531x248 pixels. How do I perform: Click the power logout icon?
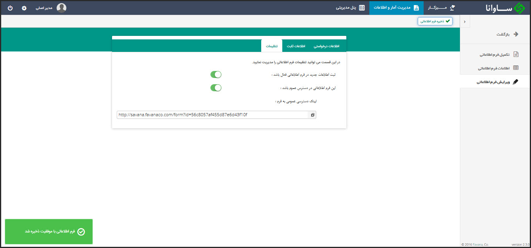[10, 8]
